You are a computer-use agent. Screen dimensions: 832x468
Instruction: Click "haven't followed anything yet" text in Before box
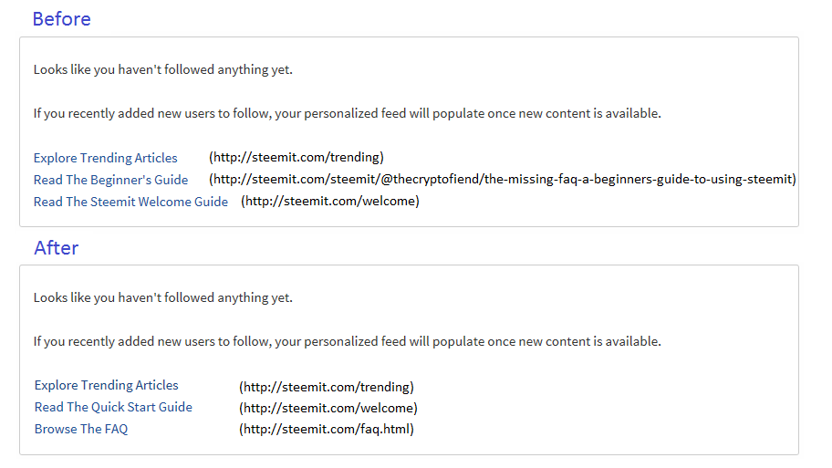point(205,69)
